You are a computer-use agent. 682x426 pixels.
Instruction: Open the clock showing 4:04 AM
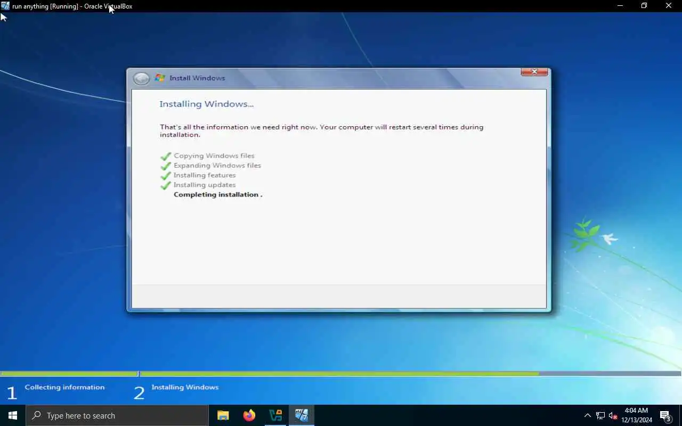tap(637, 415)
